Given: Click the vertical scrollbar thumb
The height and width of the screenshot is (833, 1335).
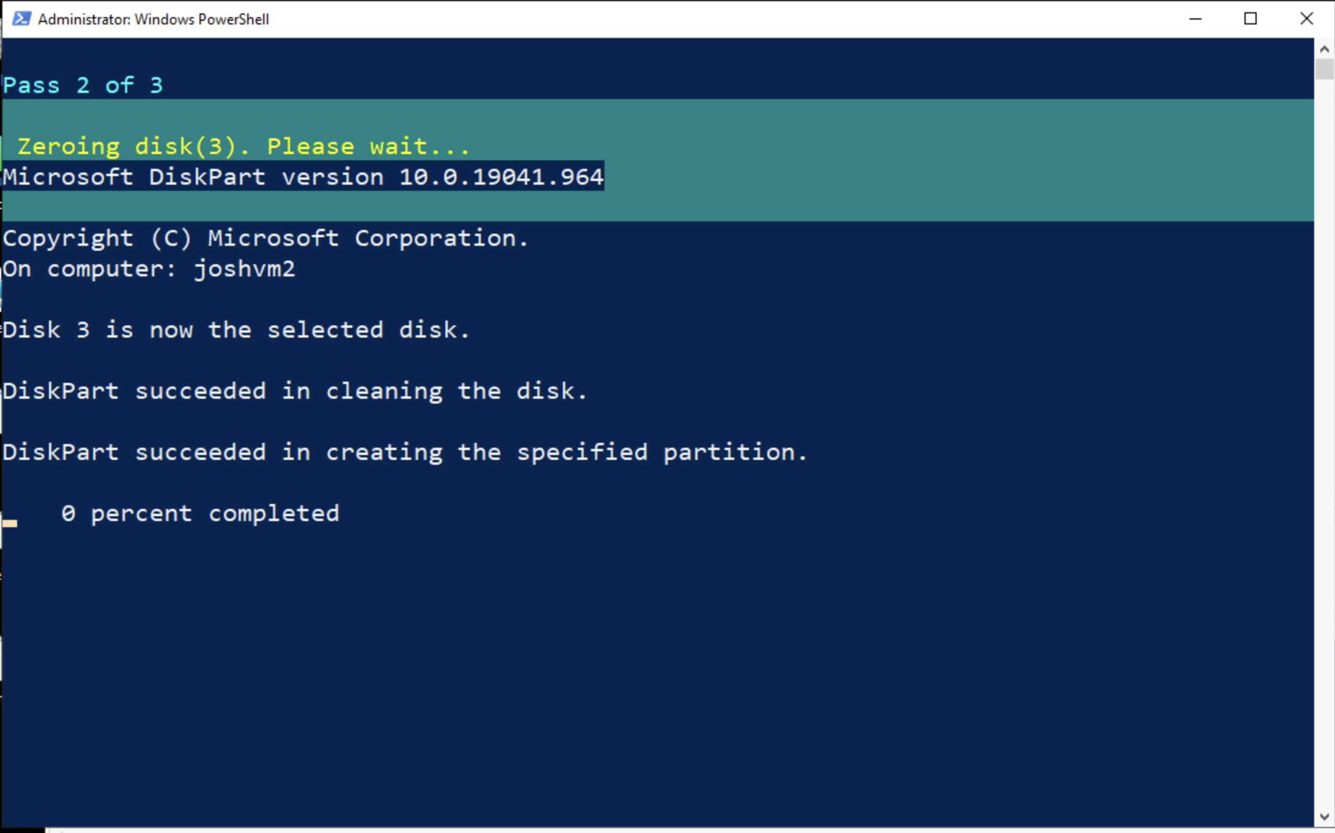Looking at the screenshot, I should point(1325,69).
